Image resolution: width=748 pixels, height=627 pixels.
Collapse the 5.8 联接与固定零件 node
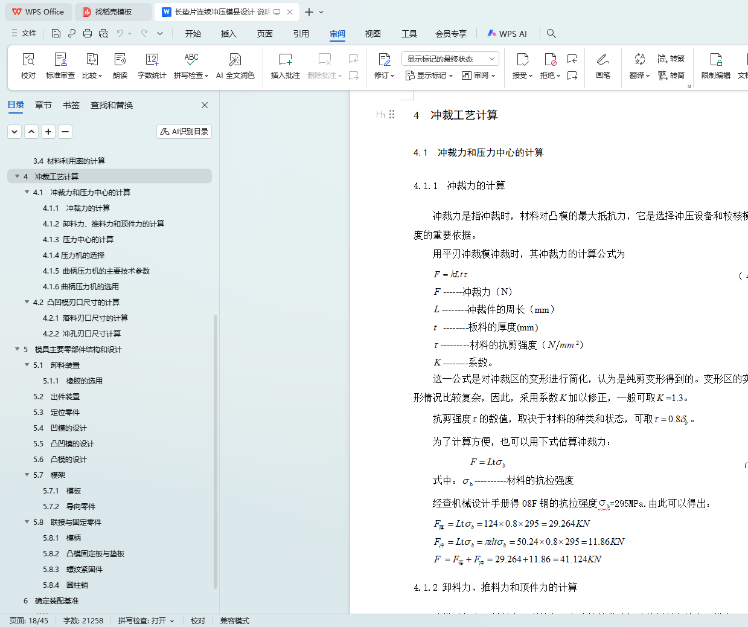27,522
